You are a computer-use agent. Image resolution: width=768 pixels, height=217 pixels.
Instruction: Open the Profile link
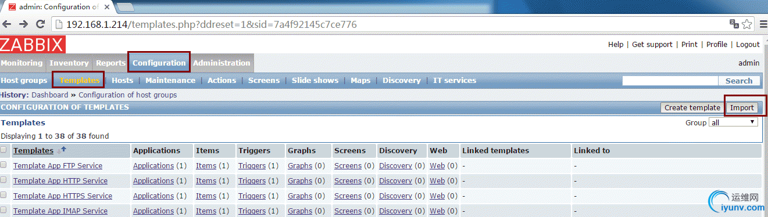coord(717,44)
